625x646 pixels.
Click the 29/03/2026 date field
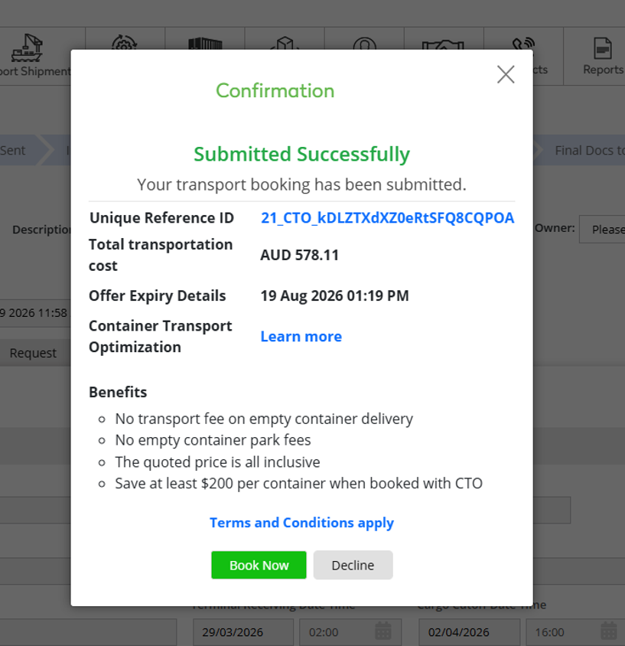point(243,632)
